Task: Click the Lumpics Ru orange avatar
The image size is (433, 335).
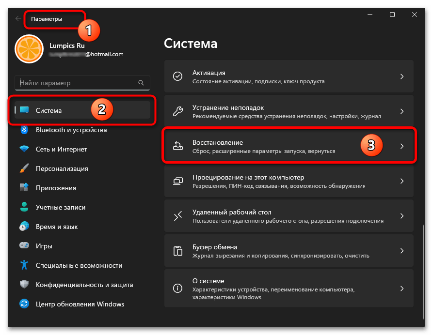Action: coord(29,49)
